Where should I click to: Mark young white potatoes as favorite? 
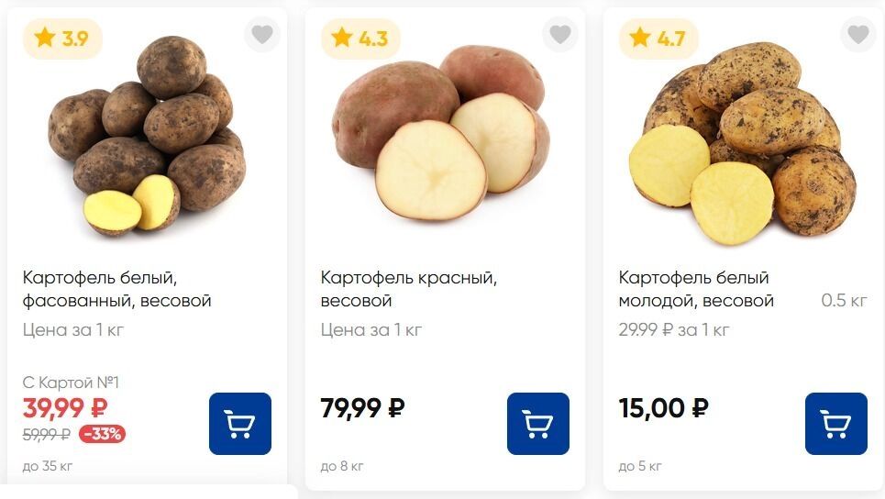858,35
